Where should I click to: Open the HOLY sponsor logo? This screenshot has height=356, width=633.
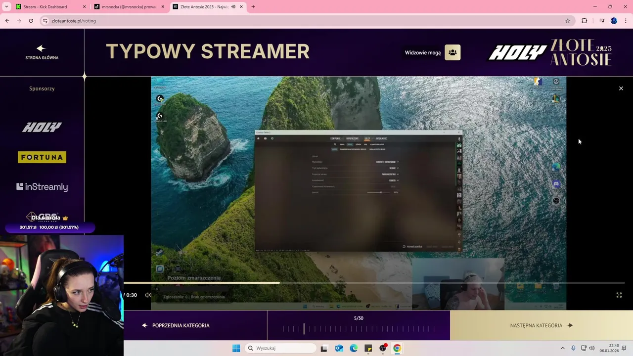tap(42, 127)
